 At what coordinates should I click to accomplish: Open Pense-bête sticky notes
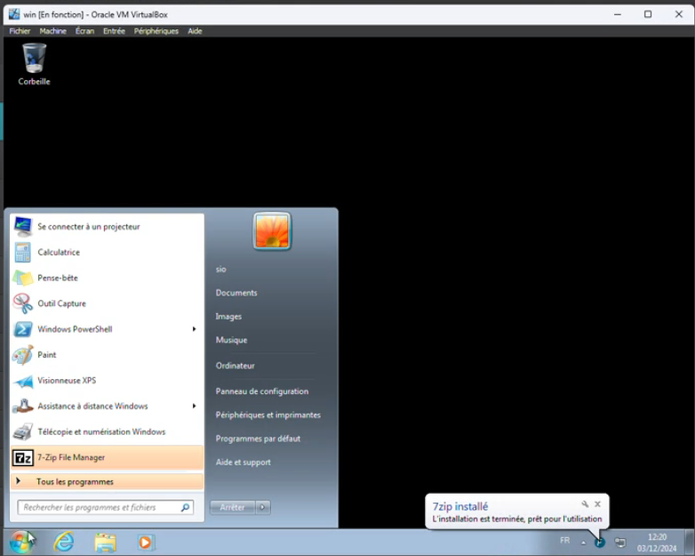coord(107,278)
